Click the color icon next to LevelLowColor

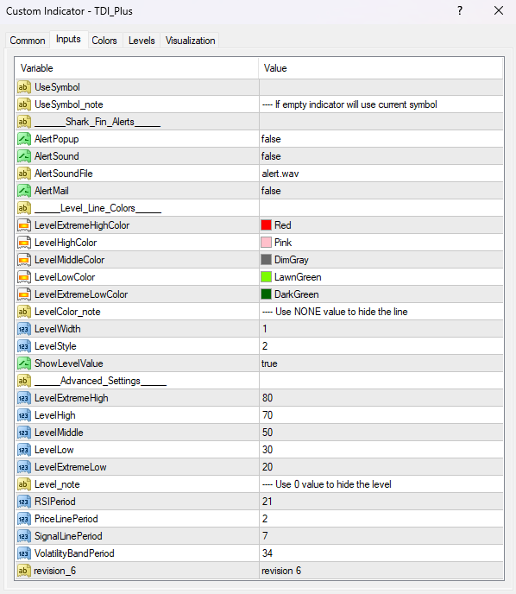pyautogui.click(x=24, y=277)
